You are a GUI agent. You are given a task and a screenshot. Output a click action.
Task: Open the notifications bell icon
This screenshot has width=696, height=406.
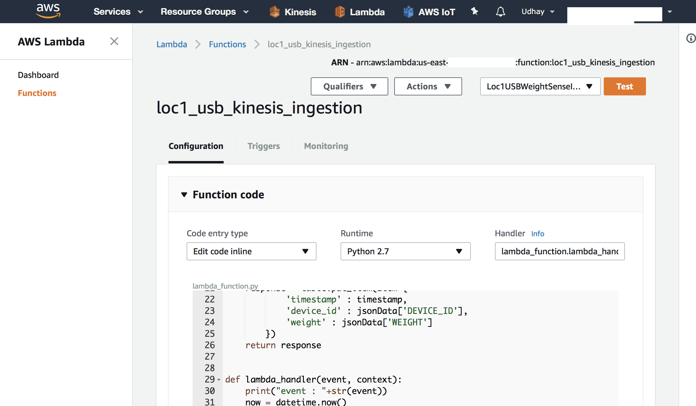[500, 12]
